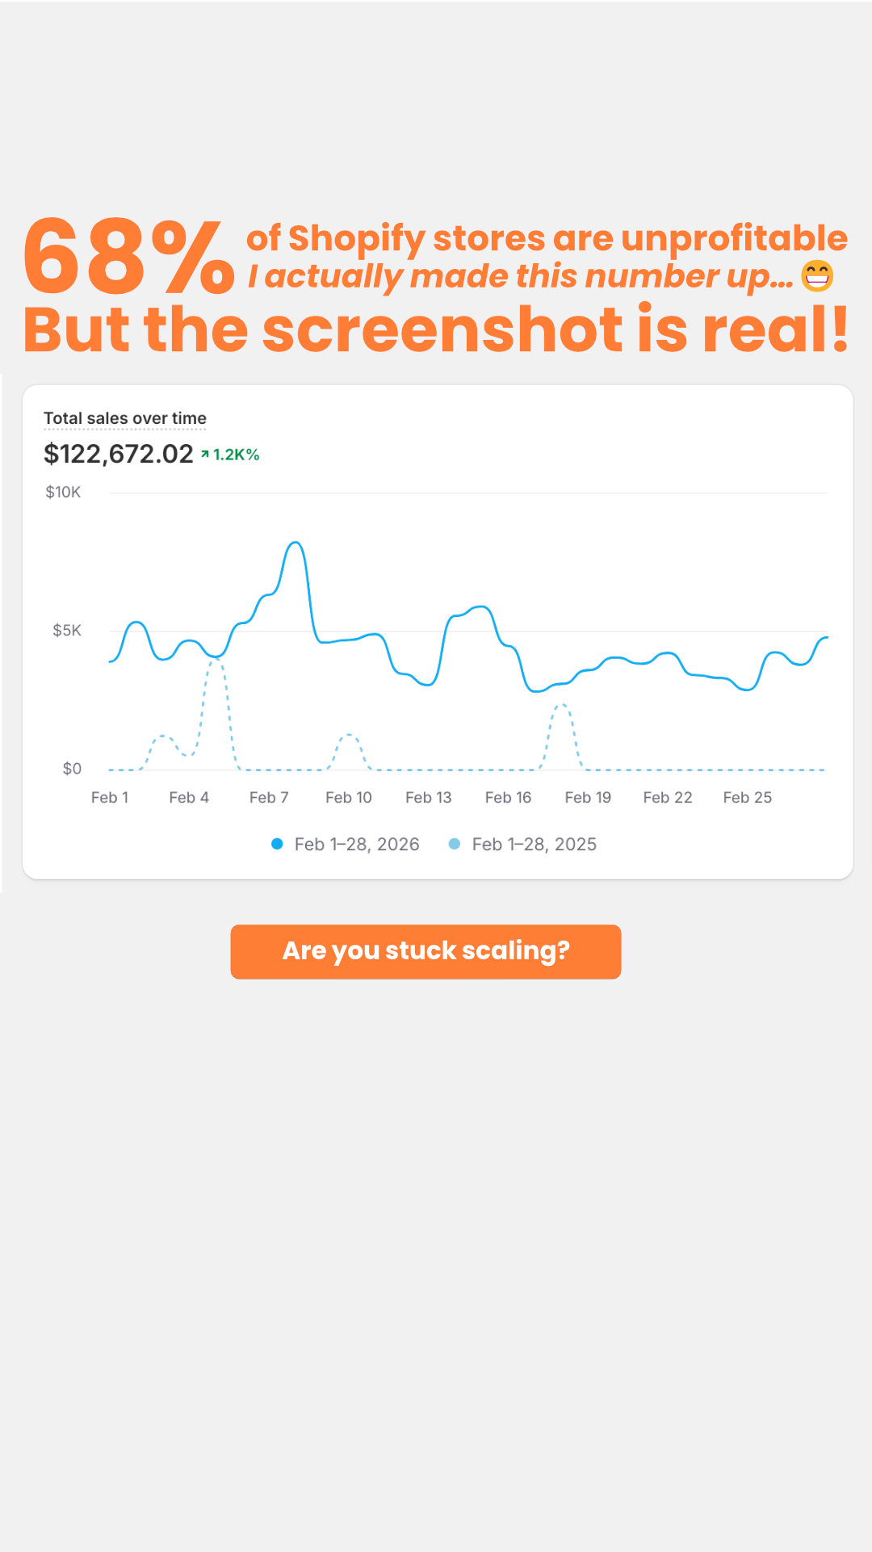Click the grinning emoji icon
Image resolution: width=872 pixels, height=1552 pixels.
[817, 276]
